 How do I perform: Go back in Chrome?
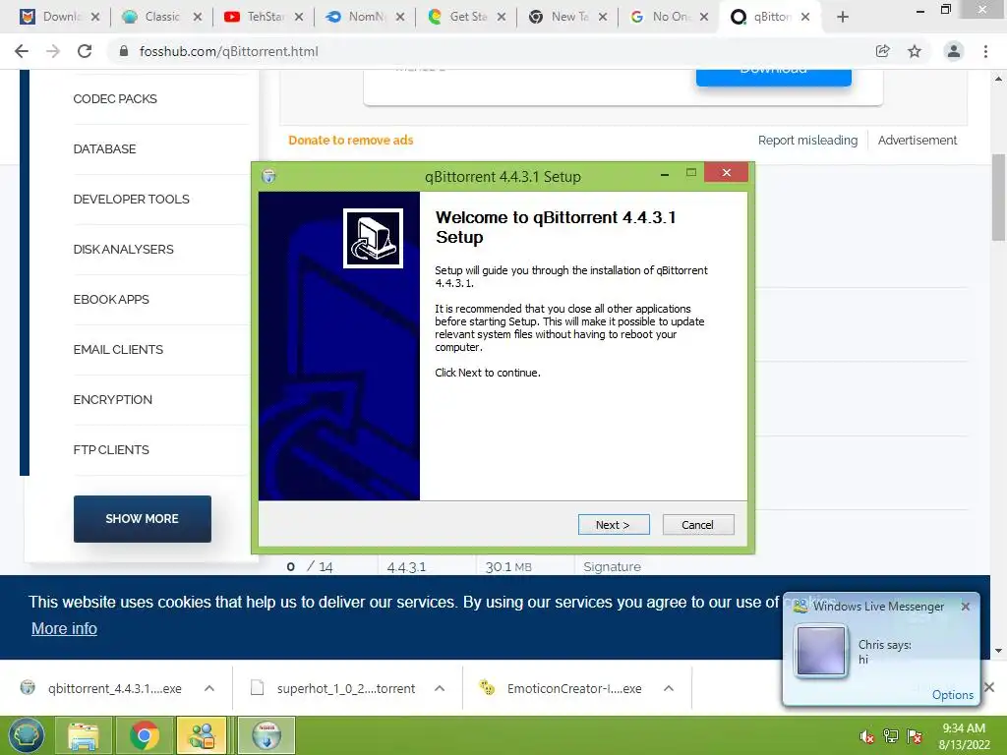[x=22, y=51]
